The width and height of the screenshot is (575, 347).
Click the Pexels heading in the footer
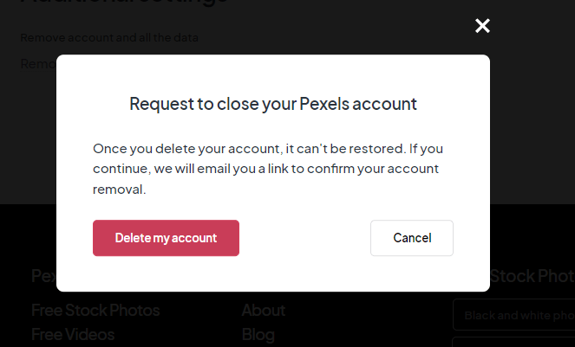[43, 276]
